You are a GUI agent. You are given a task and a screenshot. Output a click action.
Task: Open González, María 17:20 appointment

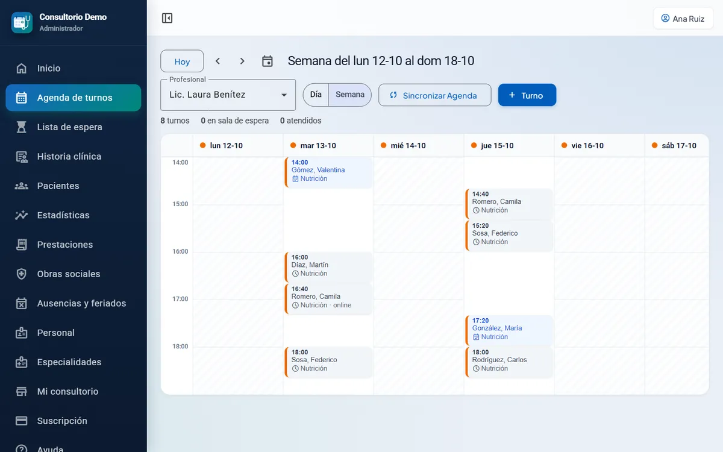pos(510,330)
